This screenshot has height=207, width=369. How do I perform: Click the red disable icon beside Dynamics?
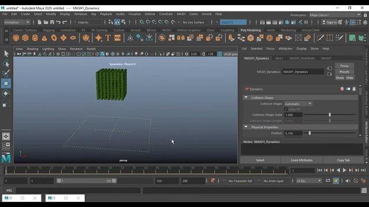pyautogui.click(x=342, y=89)
